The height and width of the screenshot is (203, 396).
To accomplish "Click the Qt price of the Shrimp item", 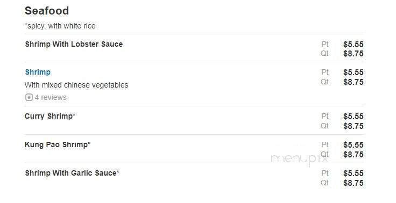I will point(353,82).
